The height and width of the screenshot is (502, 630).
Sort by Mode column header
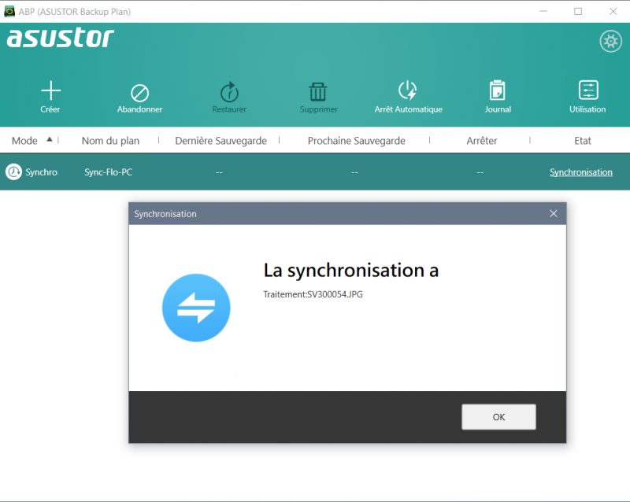pyautogui.click(x=24, y=141)
